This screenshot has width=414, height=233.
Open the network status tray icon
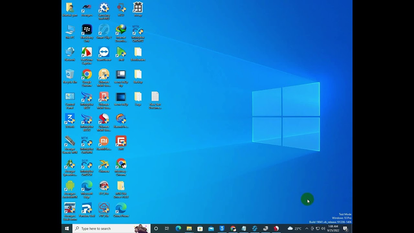(318, 228)
